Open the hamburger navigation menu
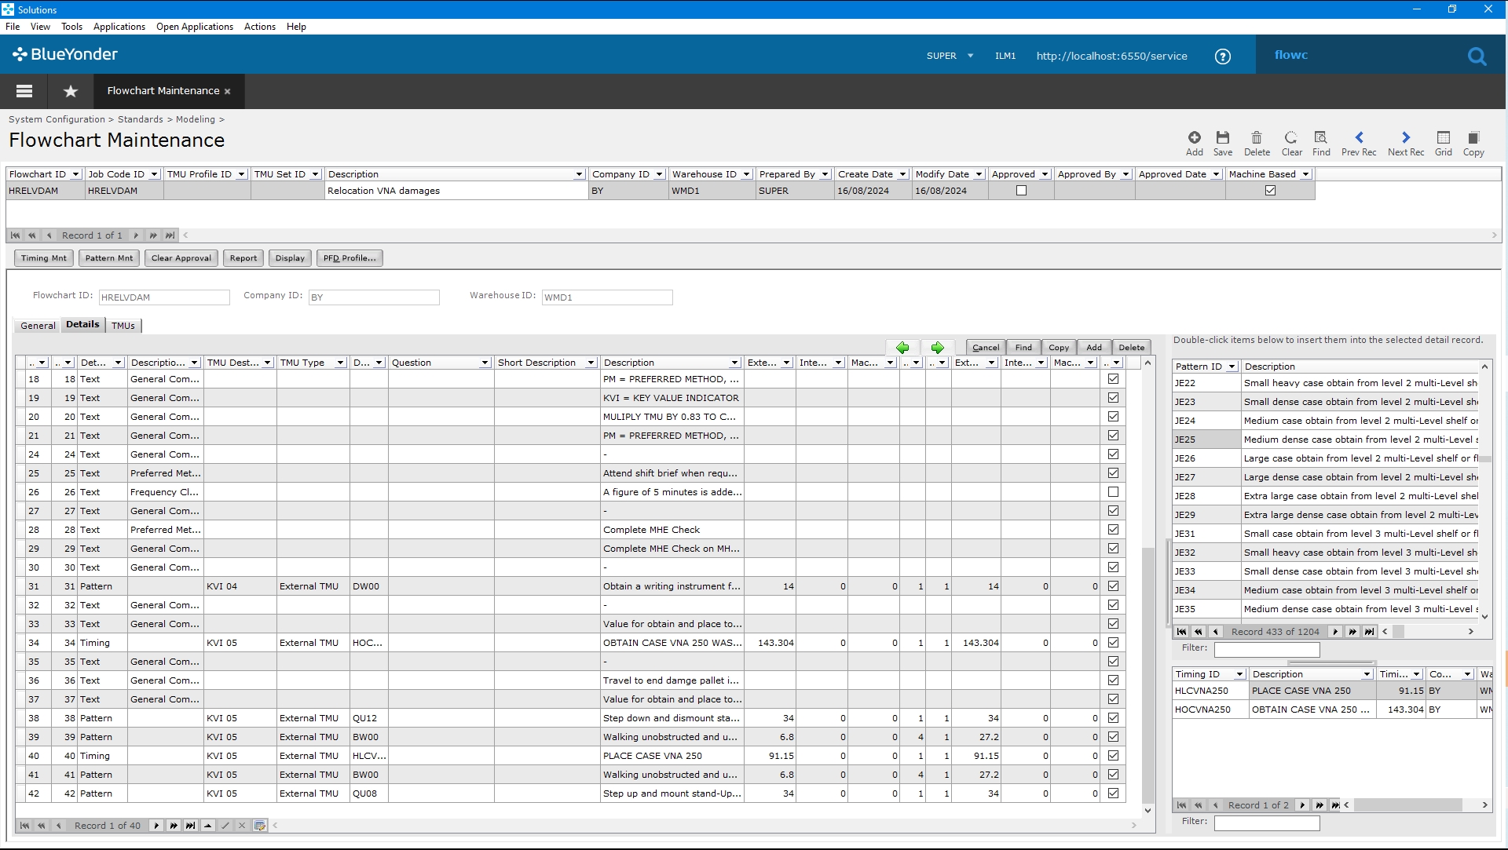Image resolution: width=1508 pixels, height=850 pixels. tap(24, 91)
